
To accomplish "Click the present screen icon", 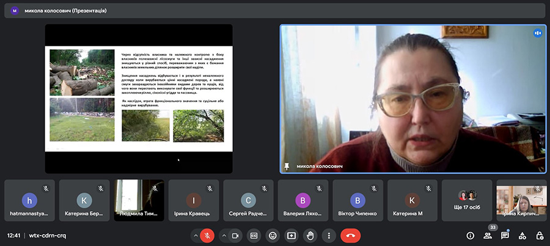I will click(x=291, y=236).
